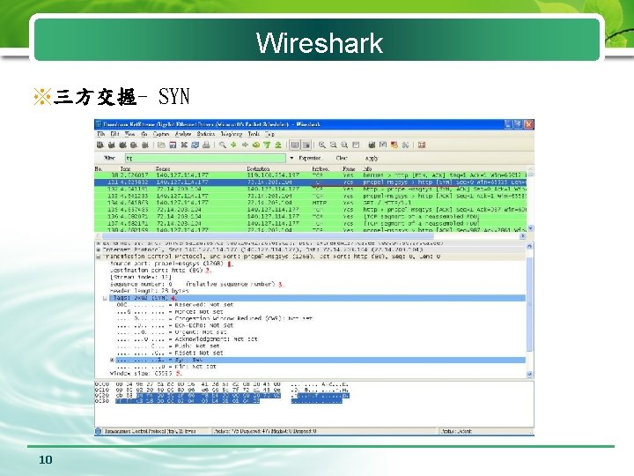Open the Statistics menu

[206, 134]
